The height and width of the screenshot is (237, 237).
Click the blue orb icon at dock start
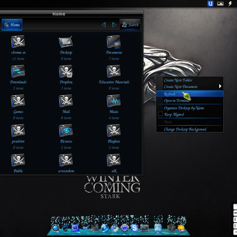coord(55,228)
